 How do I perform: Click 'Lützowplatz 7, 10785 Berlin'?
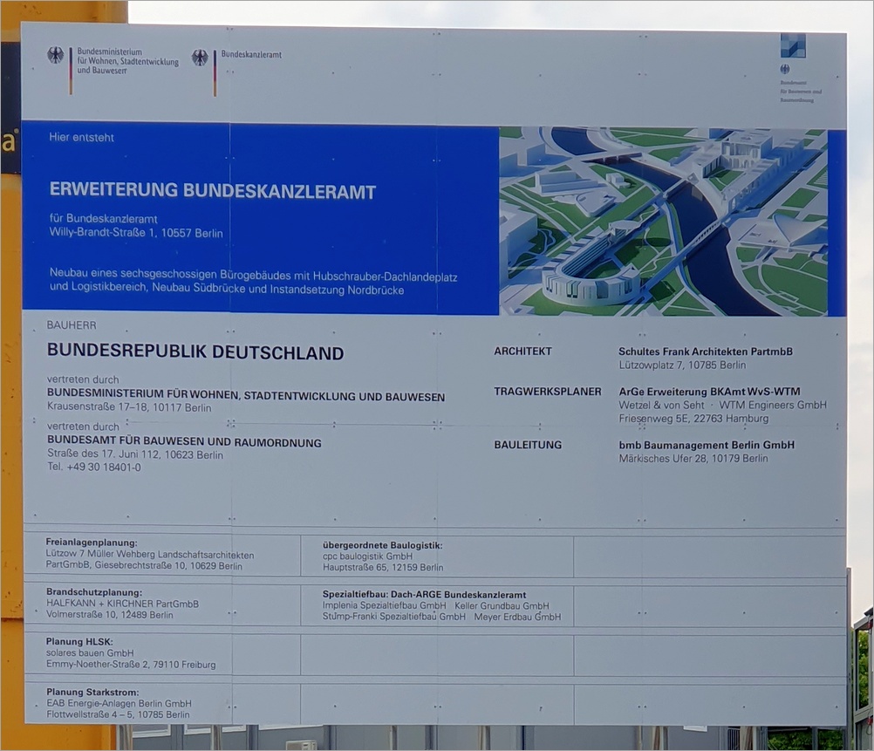(682, 365)
